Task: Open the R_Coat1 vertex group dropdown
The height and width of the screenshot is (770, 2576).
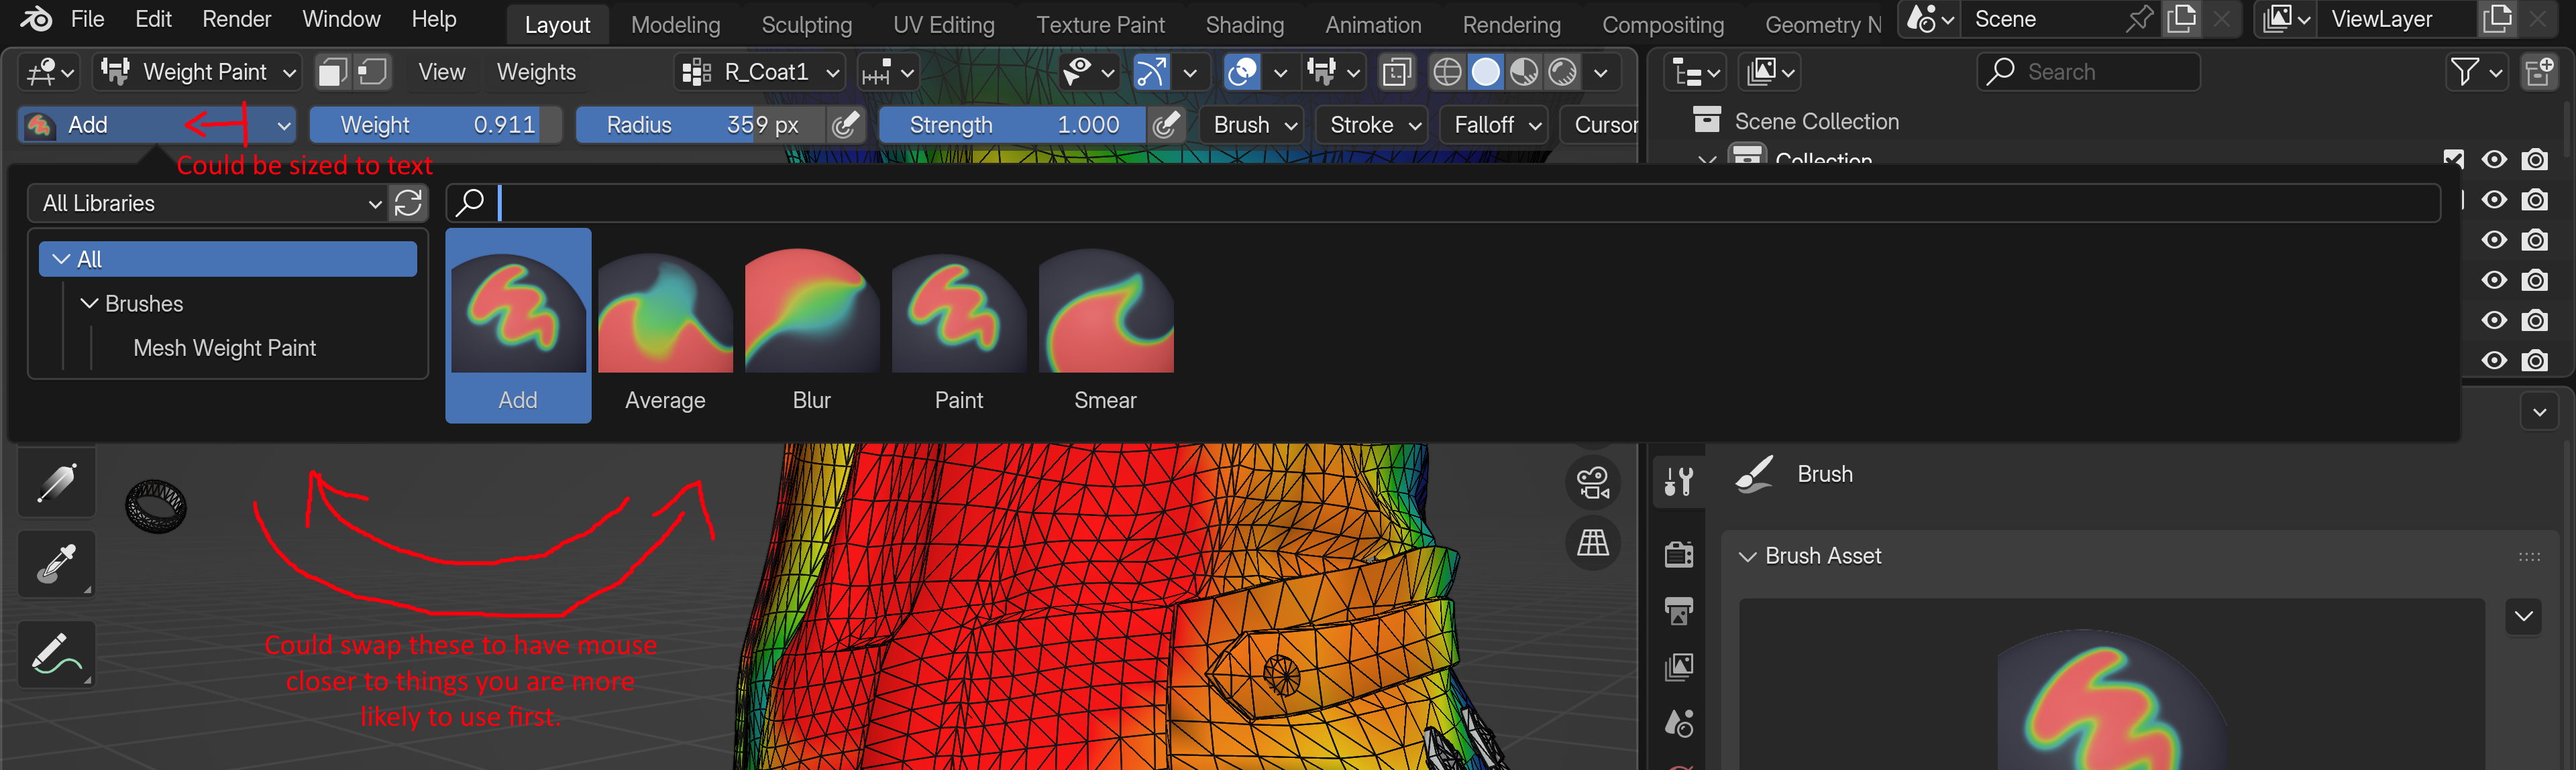Action: tap(760, 72)
